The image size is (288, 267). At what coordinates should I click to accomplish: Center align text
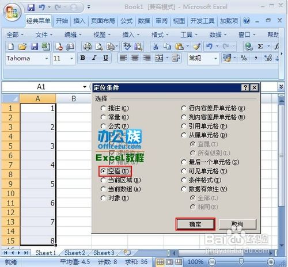tap(135, 58)
